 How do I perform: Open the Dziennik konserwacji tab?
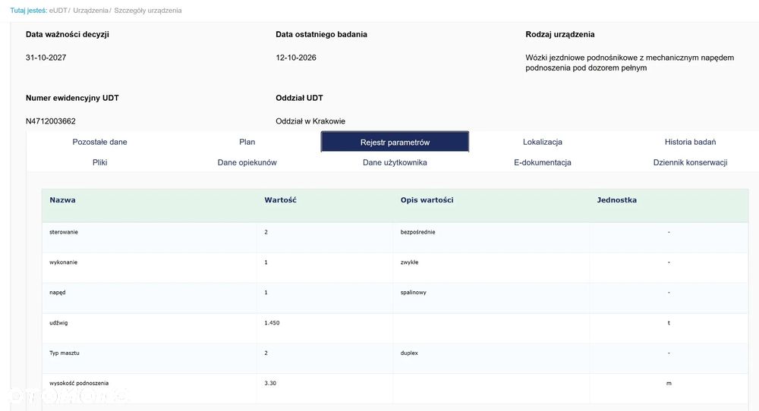pos(690,162)
